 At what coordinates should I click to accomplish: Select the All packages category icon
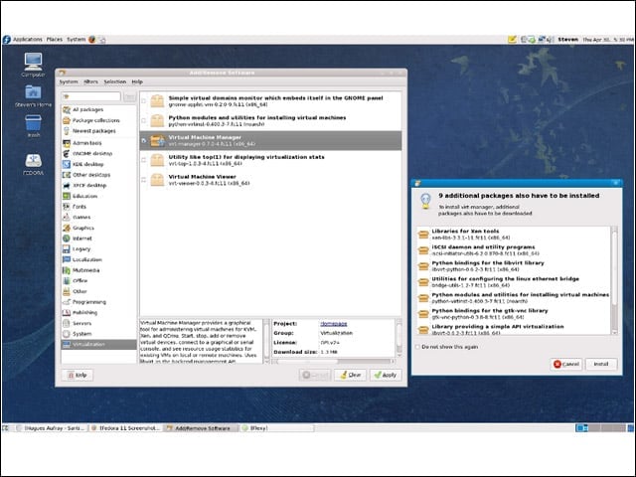67,110
